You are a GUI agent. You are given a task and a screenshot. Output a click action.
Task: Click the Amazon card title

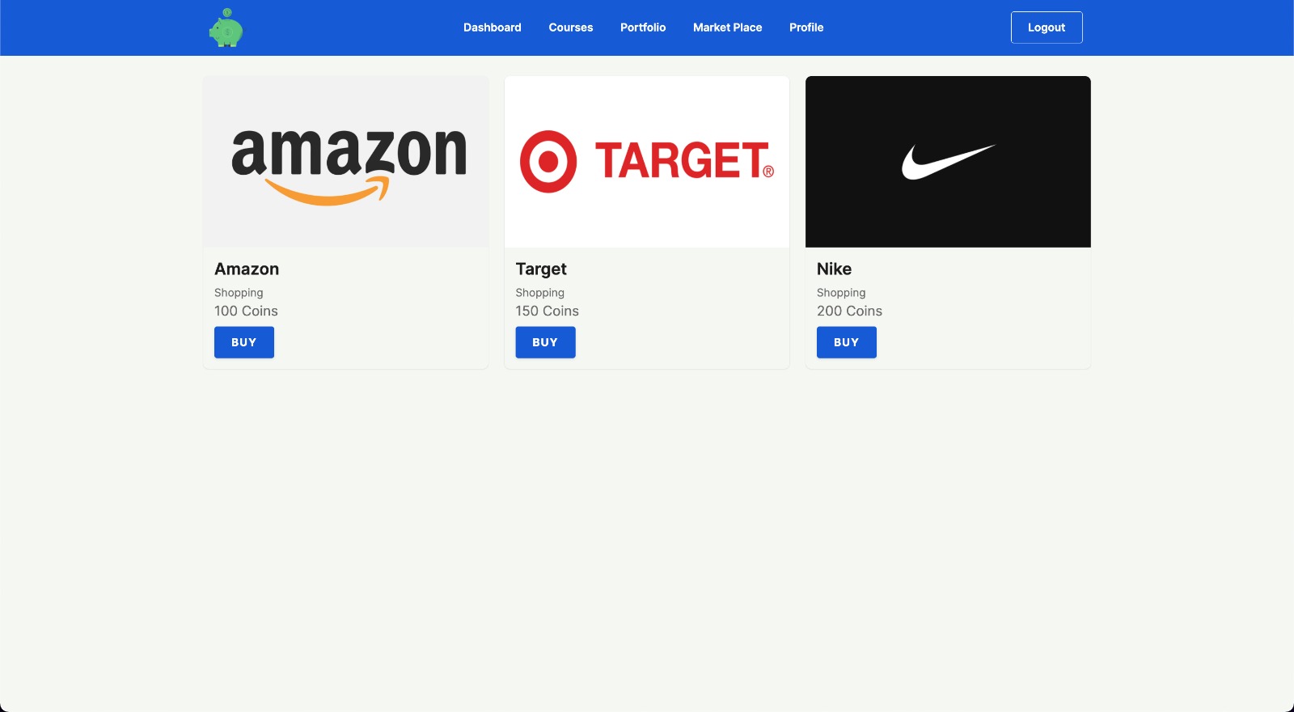(x=247, y=269)
